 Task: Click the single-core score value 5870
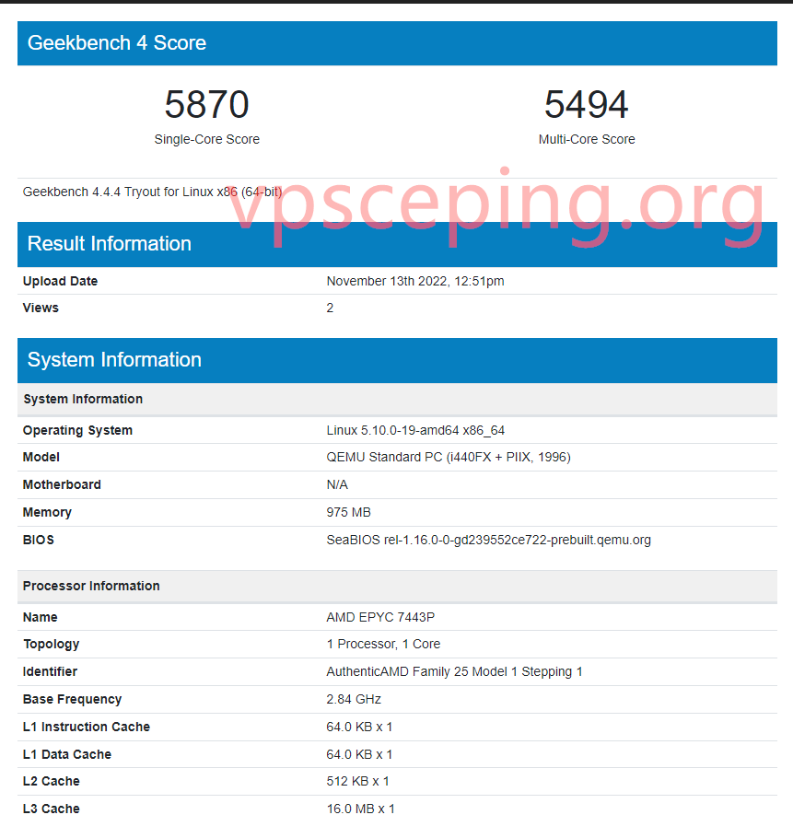206,104
